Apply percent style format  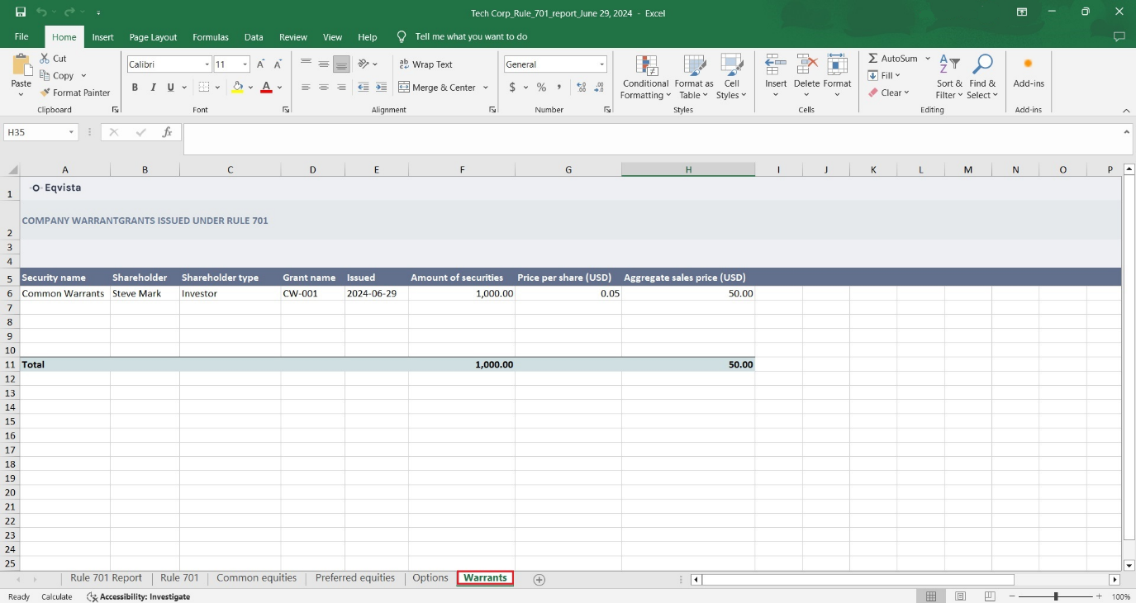click(541, 87)
